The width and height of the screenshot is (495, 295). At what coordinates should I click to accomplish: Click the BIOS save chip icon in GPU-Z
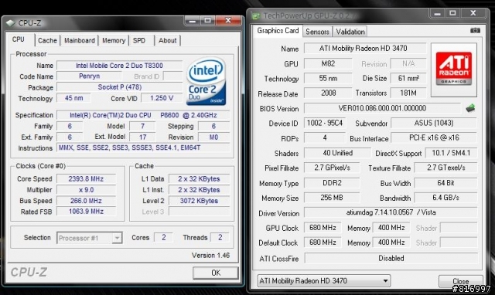tap(470, 108)
